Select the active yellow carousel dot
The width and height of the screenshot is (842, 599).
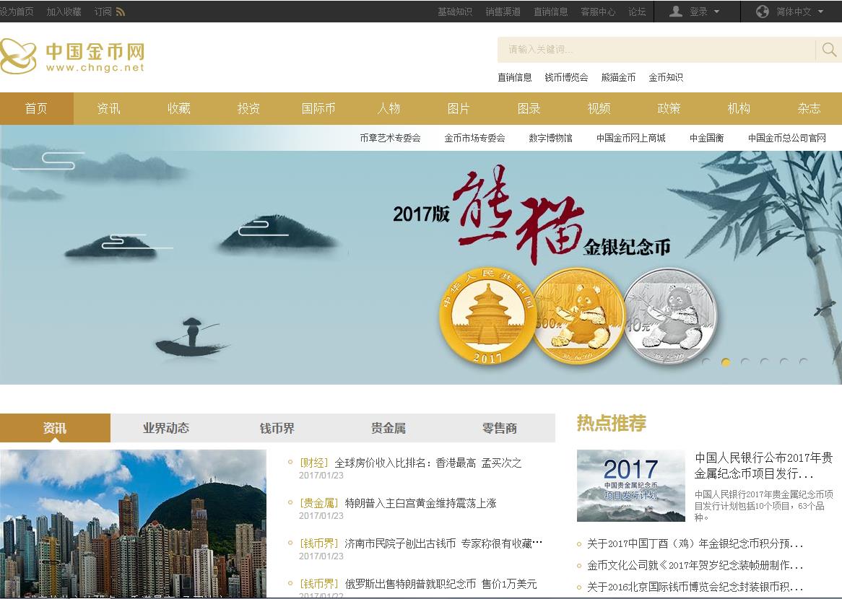pos(726,362)
